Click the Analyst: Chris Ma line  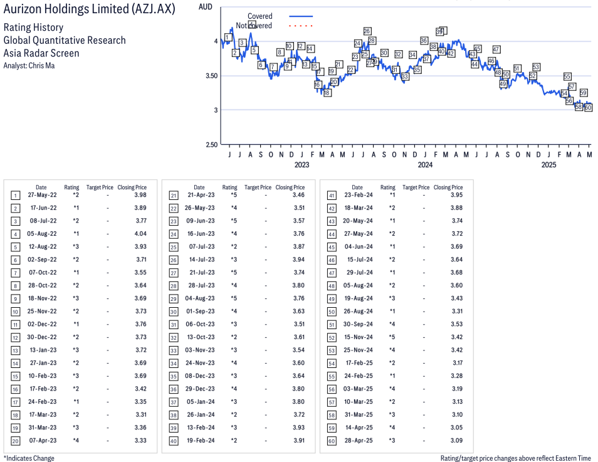(29, 66)
